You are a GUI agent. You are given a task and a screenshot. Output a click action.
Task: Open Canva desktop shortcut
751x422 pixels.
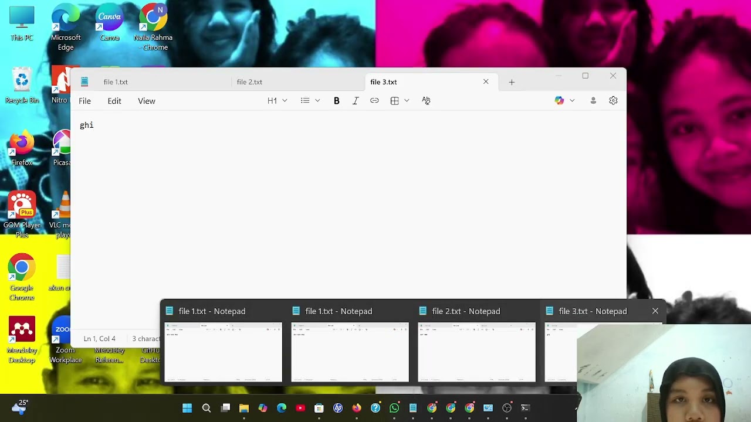click(110, 23)
